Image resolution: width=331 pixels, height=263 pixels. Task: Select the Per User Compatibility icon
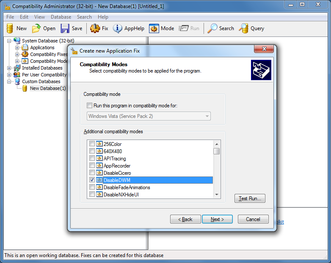tap(17, 75)
